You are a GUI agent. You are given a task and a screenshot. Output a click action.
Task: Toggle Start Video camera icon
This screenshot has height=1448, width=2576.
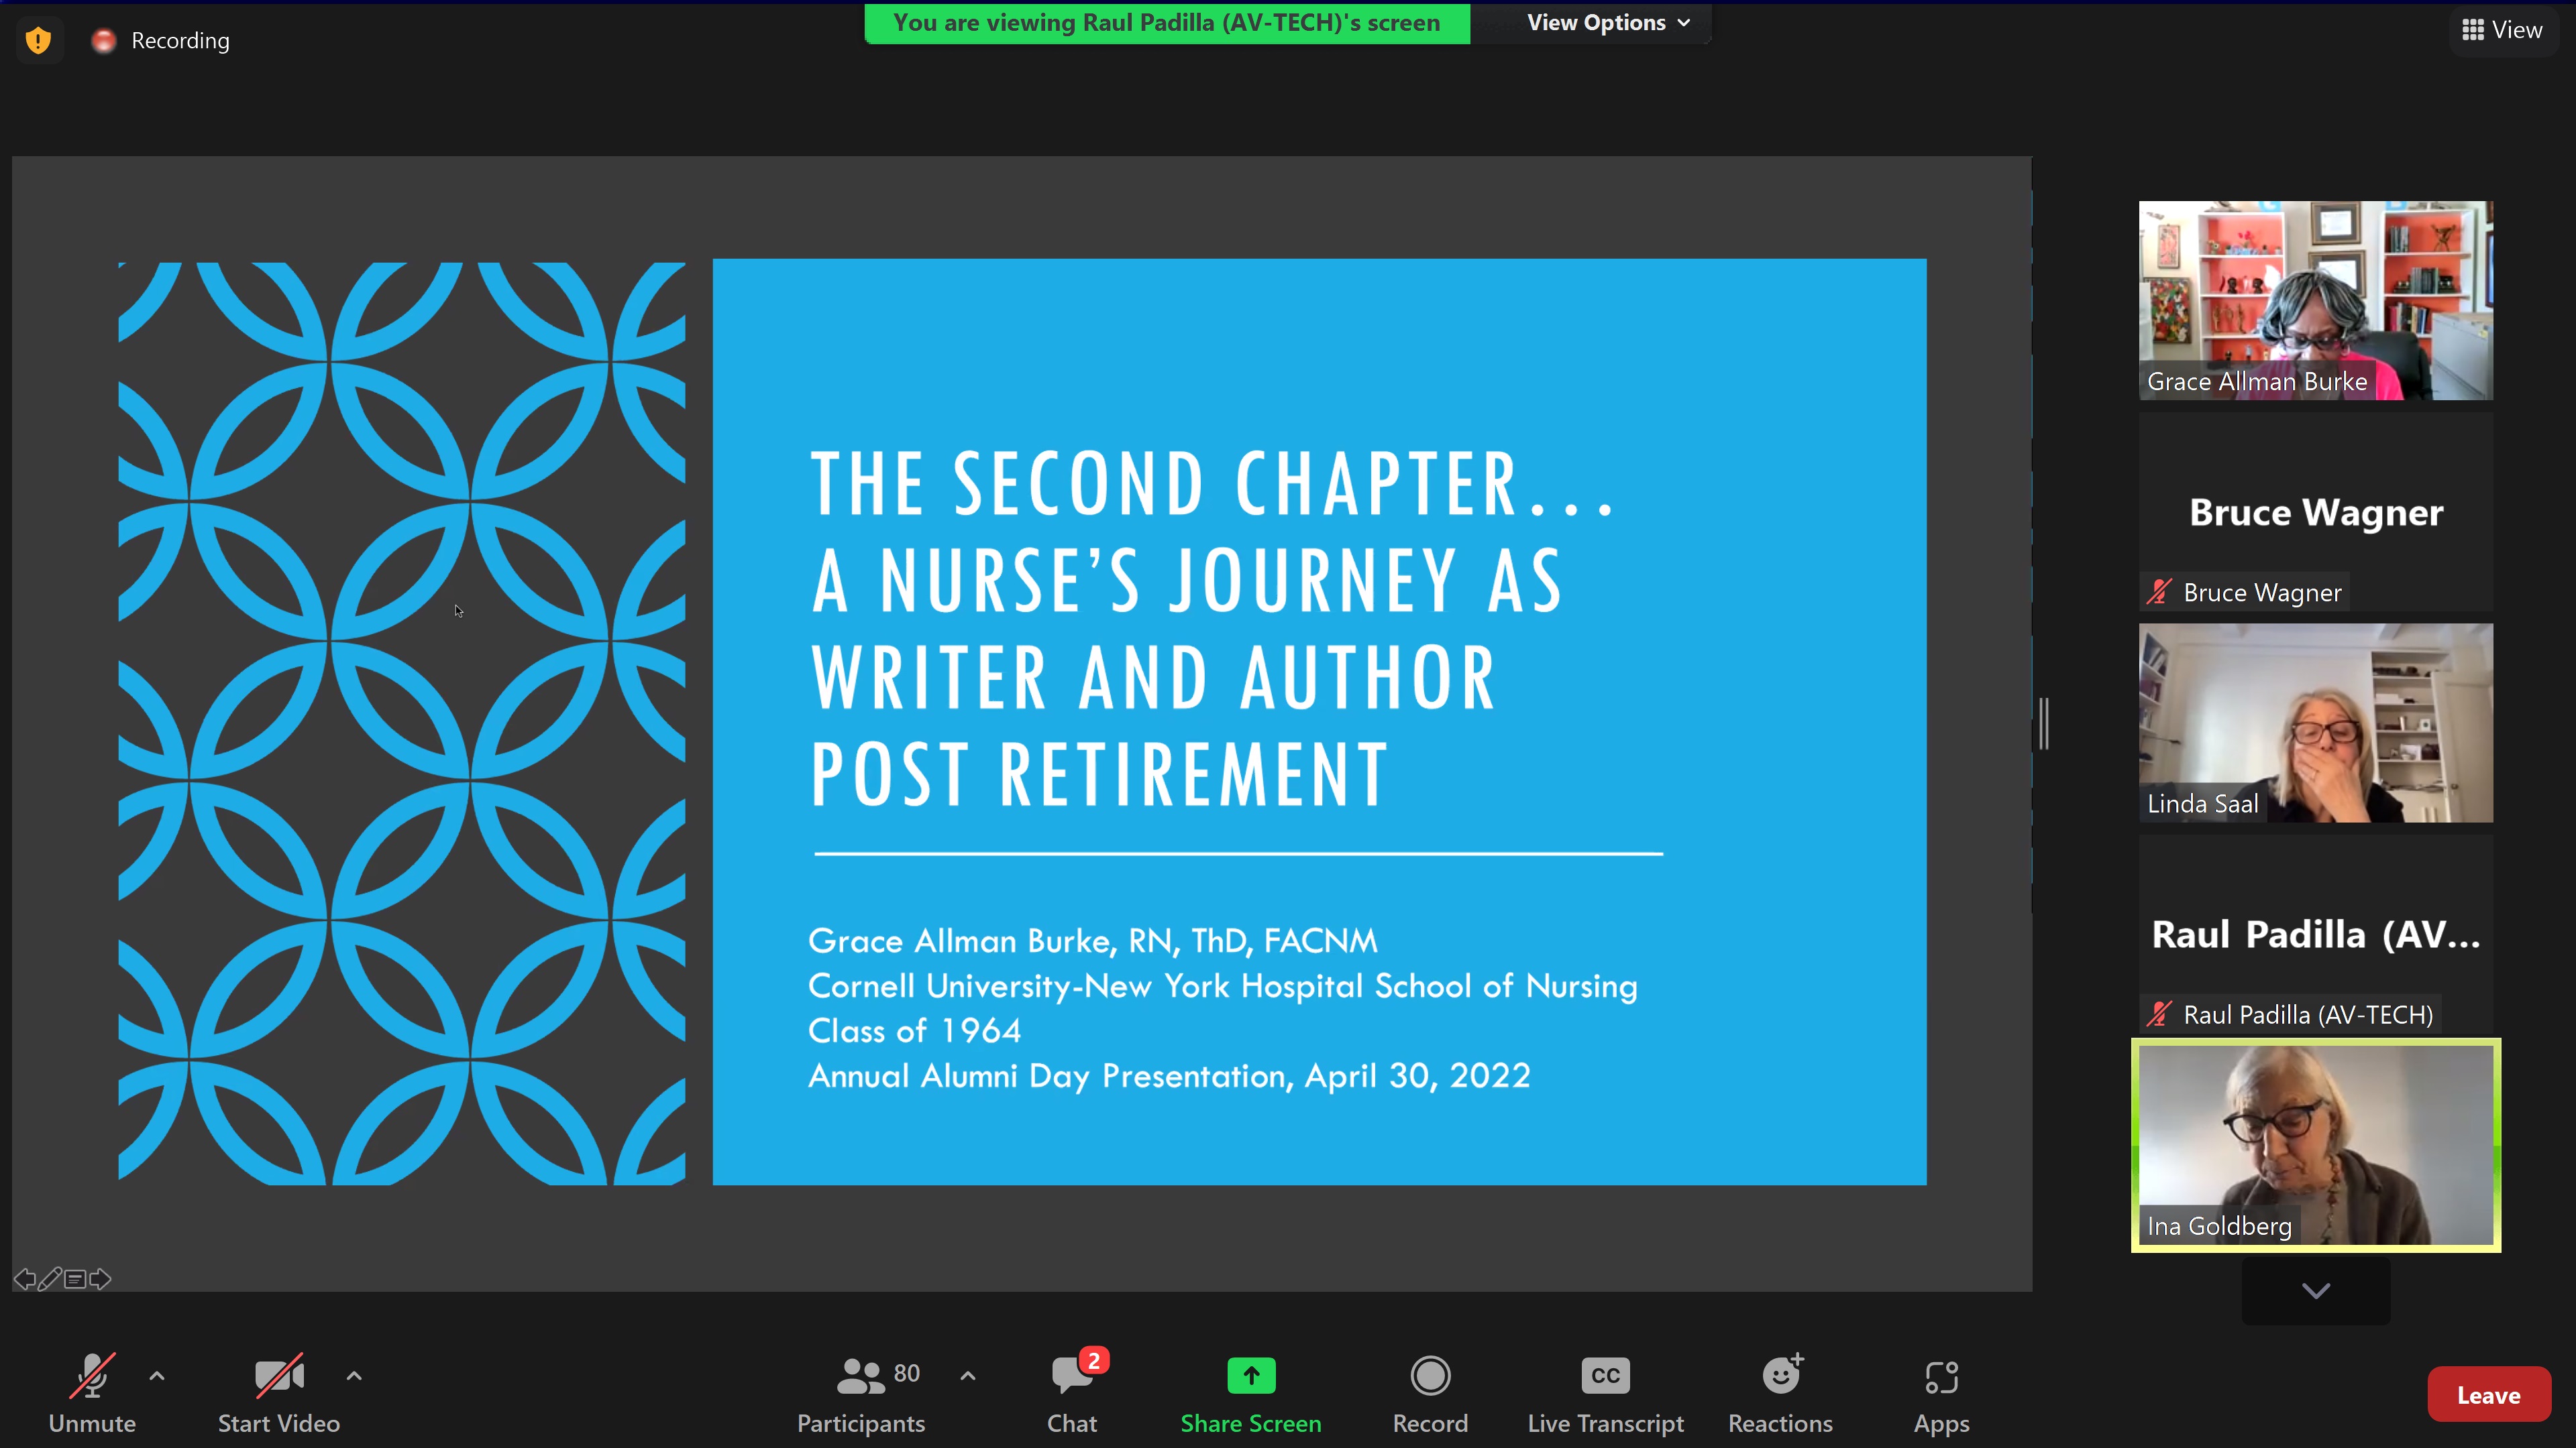(279, 1376)
